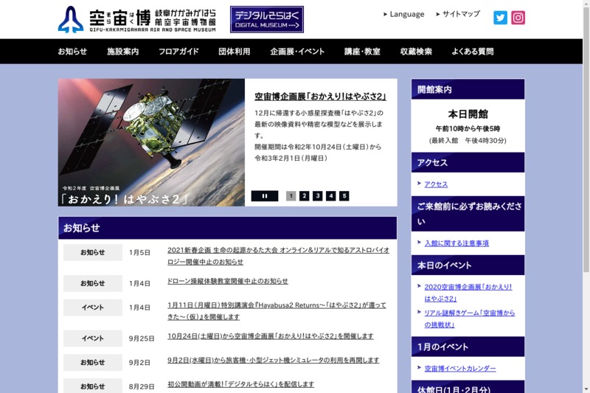This screenshot has width=590, height=393.
Task: Go to フロアガイド in navigation
Action: coord(178,52)
